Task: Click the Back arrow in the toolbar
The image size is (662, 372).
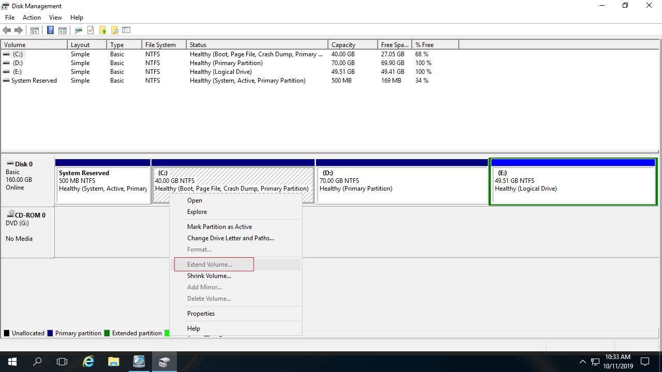Action: point(7,30)
